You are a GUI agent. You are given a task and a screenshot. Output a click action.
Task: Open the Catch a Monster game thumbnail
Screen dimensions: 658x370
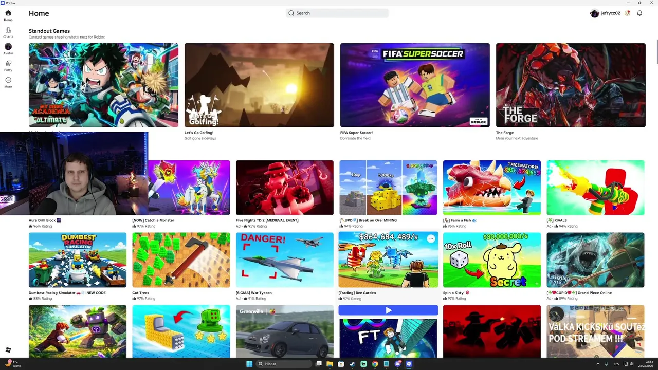point(189,188)
